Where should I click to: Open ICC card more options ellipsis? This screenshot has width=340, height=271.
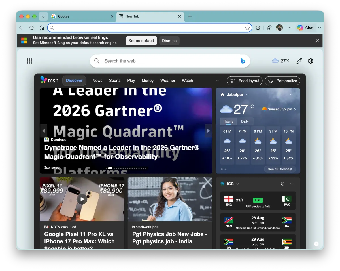(292, 184)
